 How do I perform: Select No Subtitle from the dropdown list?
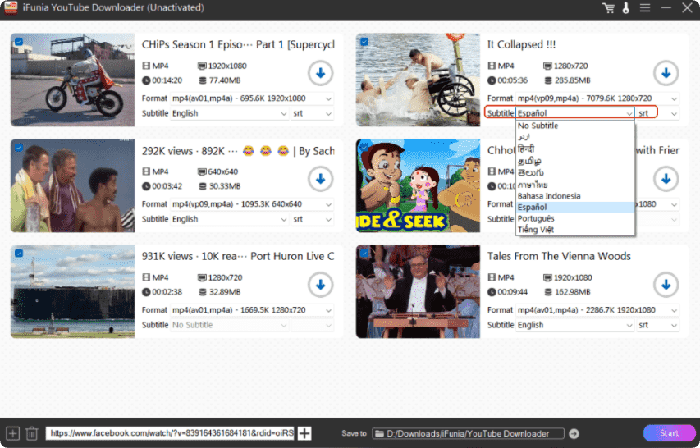pos(538,126)
